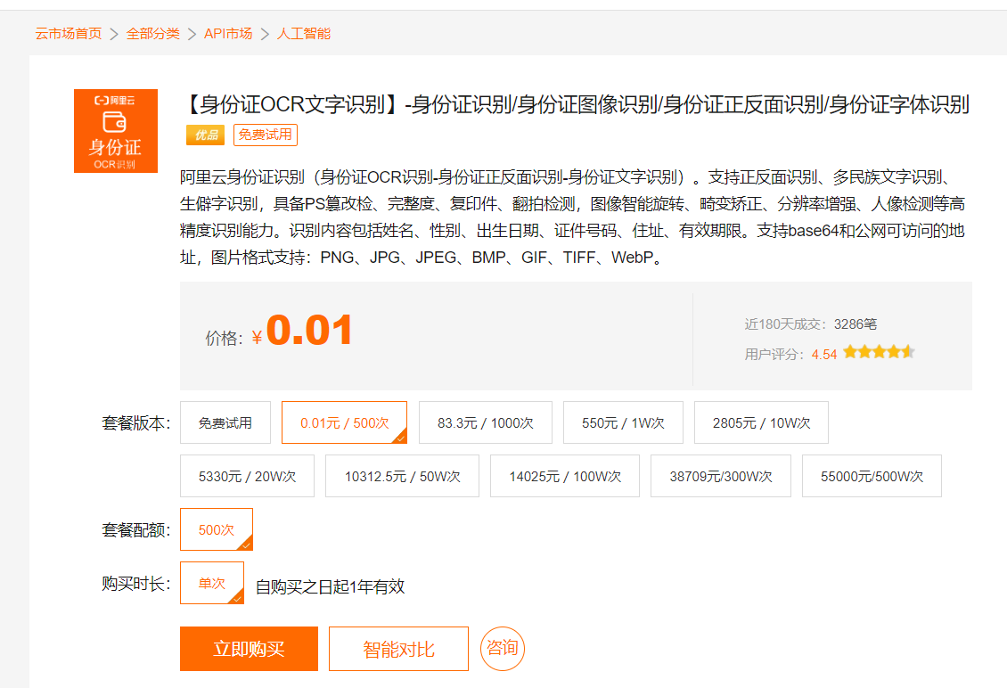Select the 0.01元 / 500次 package
1007x688 pixels.
344,422
